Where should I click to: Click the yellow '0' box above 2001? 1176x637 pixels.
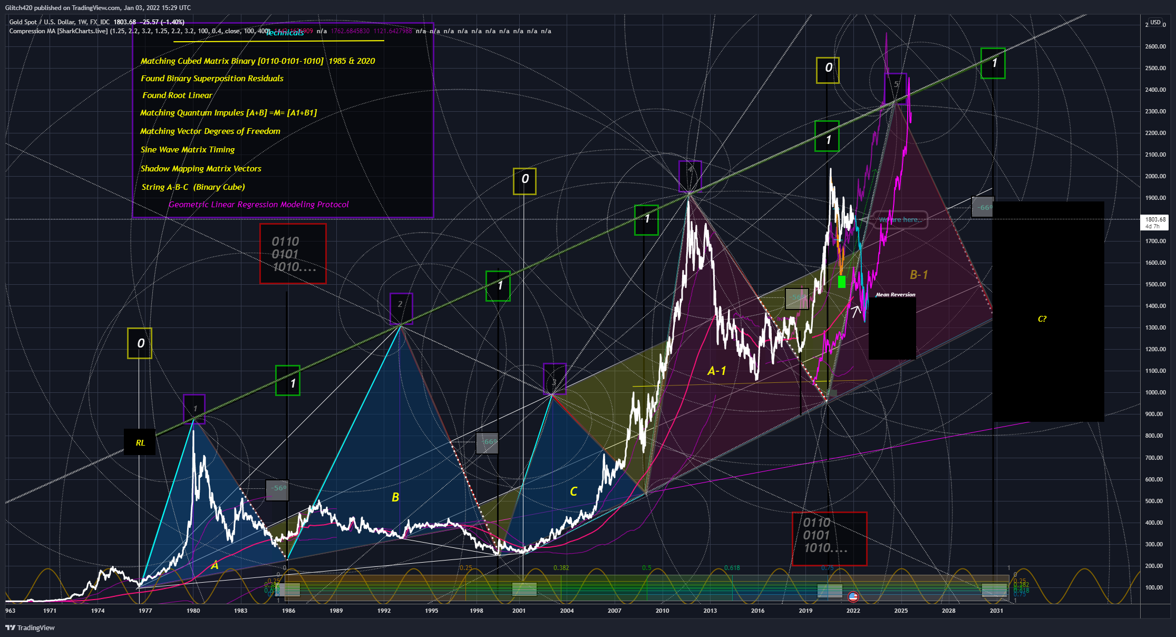click(524, 181)
